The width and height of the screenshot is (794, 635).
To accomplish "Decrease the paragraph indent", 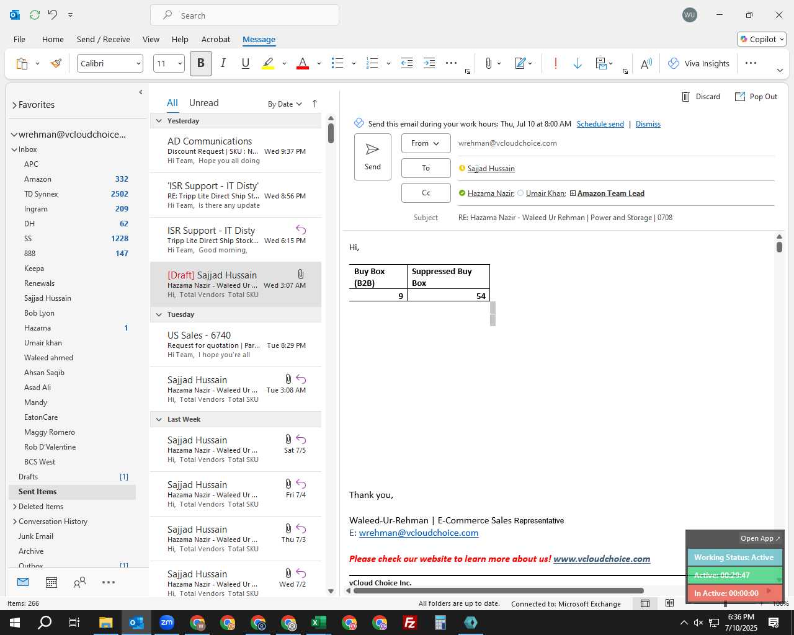I will point(407,63).
